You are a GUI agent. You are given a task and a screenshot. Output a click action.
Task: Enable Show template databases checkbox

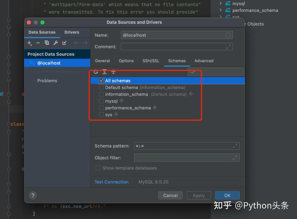click(98, 168)
